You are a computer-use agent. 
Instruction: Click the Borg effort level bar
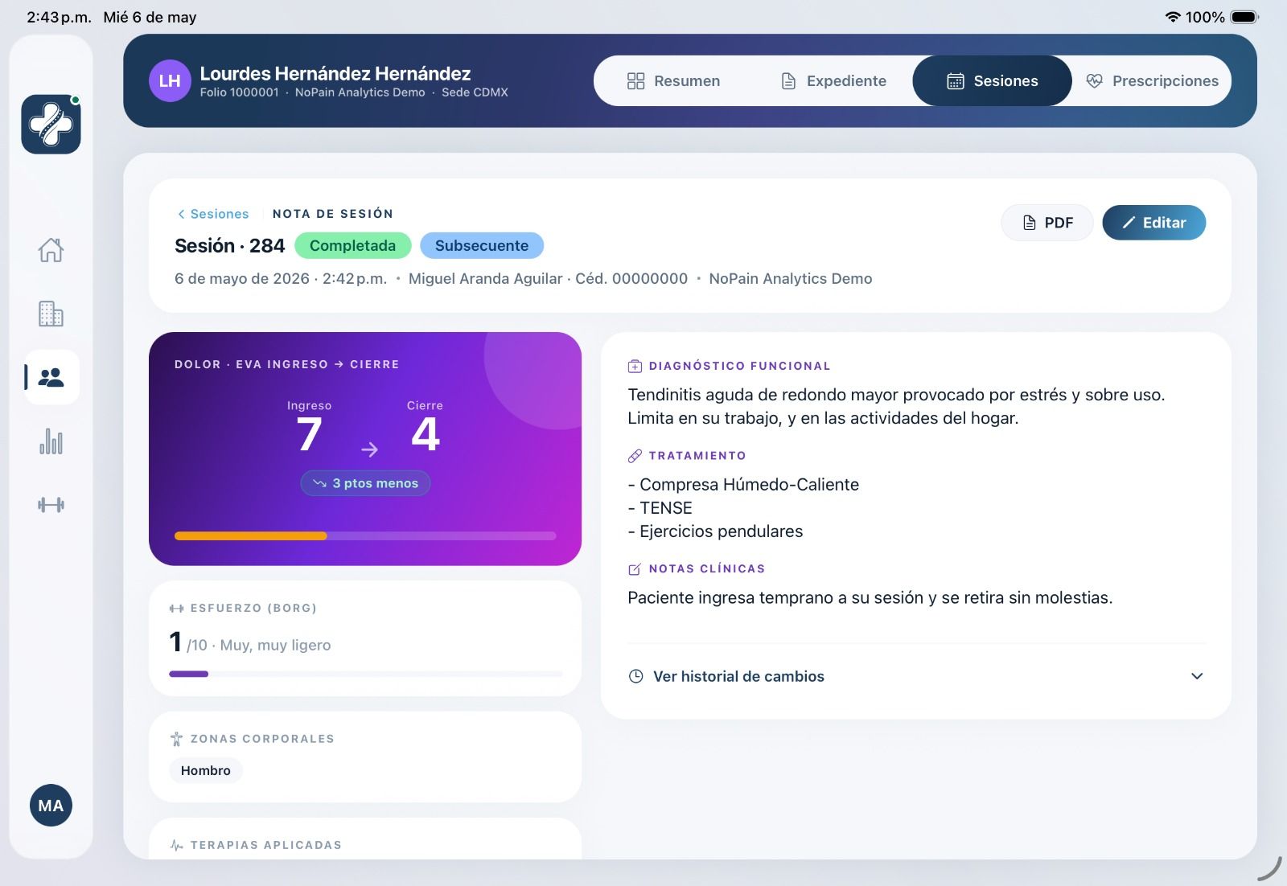[365, 674]
